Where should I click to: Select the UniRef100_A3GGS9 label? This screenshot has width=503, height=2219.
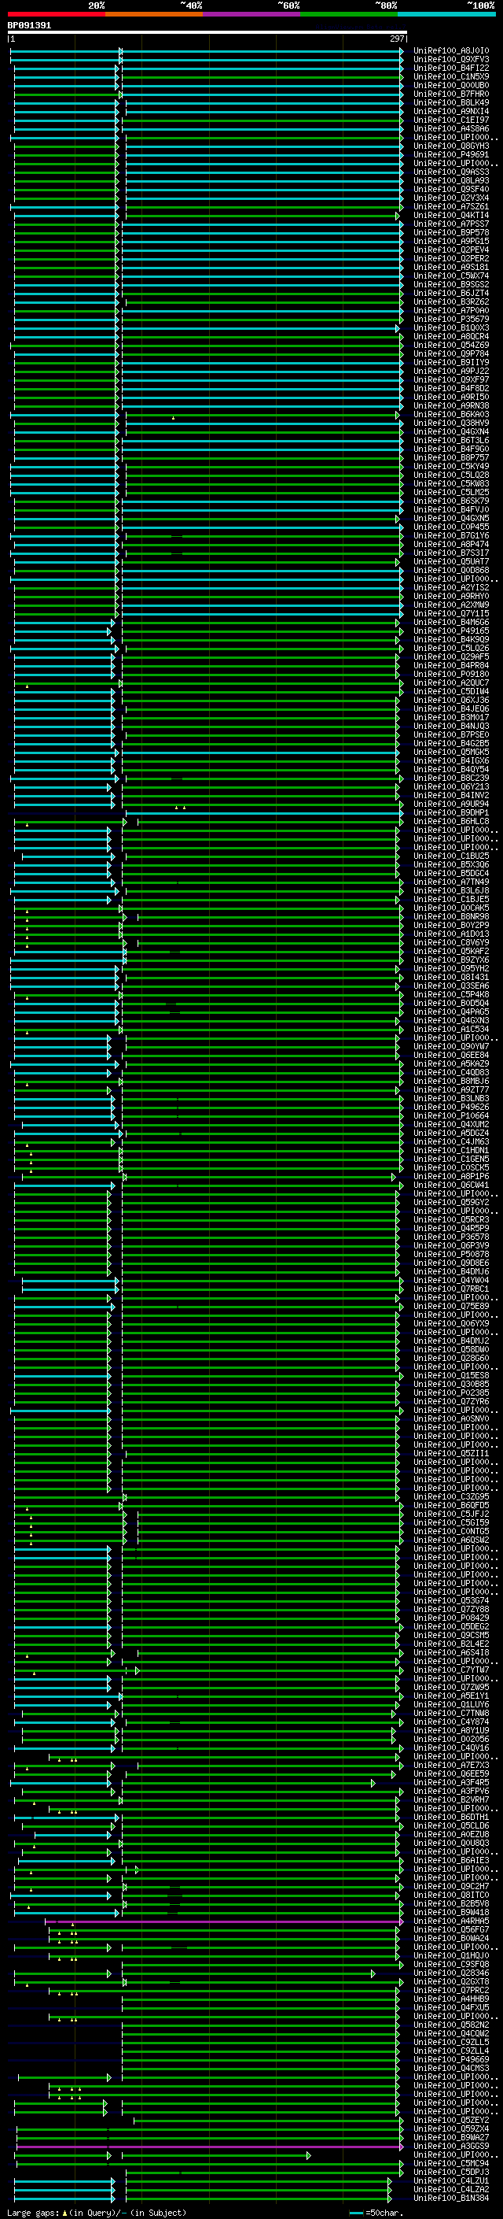pos(450,2146)
